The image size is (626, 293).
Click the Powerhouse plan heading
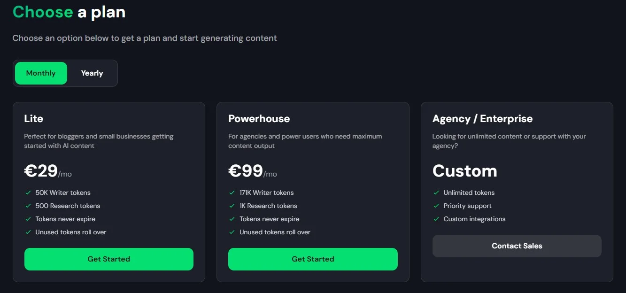[259, 119]
